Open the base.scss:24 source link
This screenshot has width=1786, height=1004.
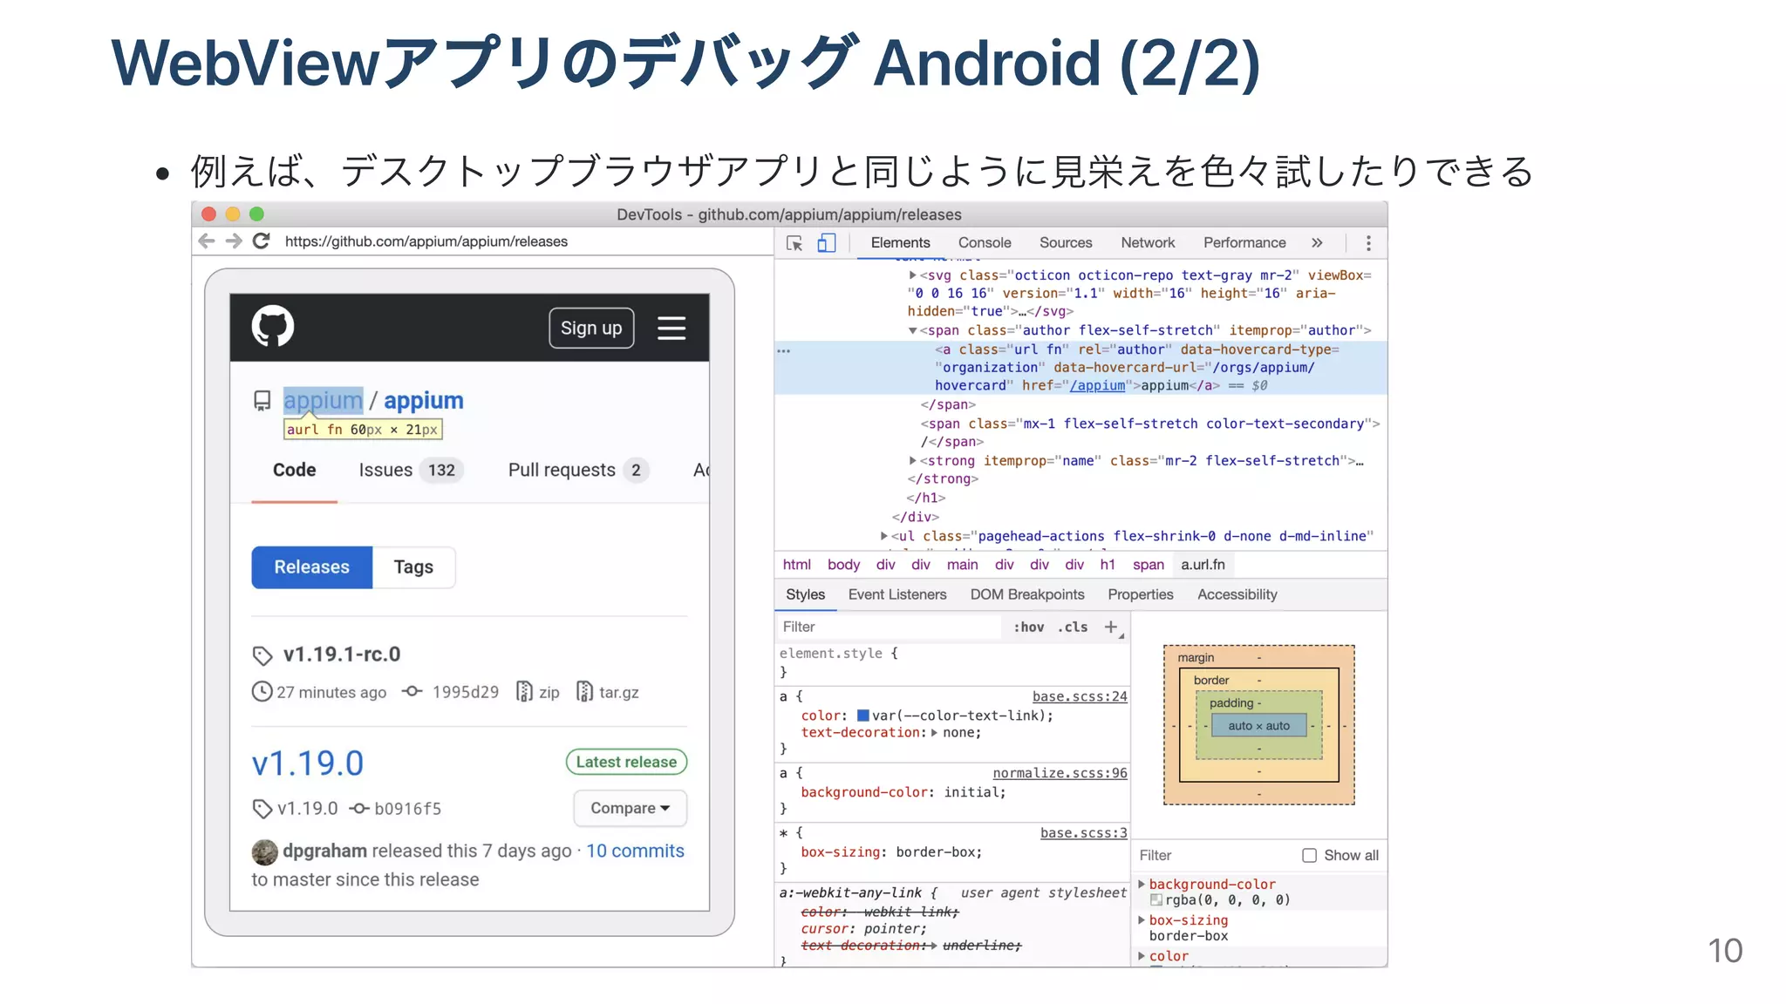[x=1080, y=696]
